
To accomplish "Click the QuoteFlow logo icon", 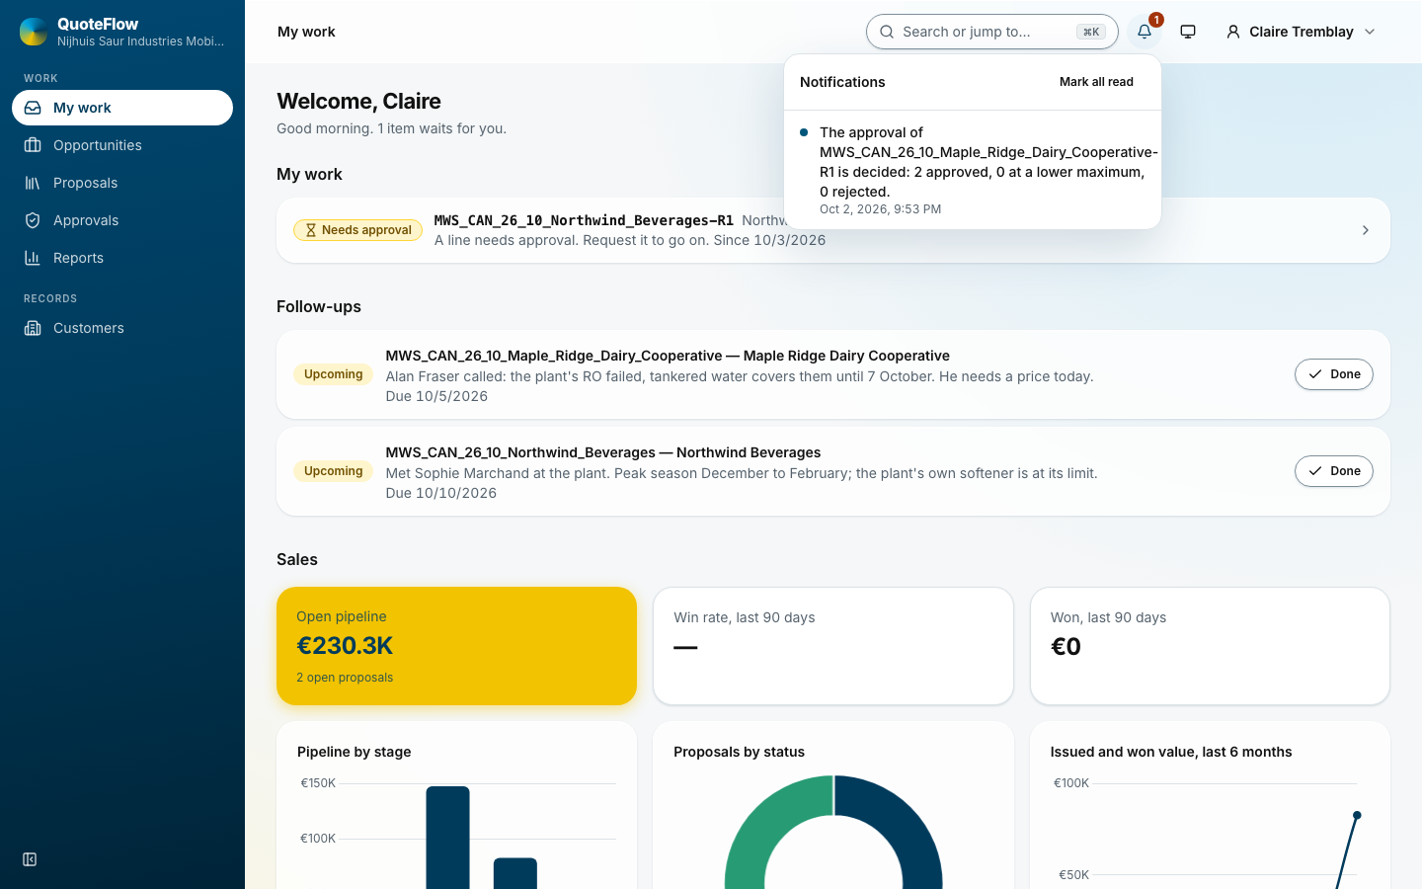I will 34,32.
